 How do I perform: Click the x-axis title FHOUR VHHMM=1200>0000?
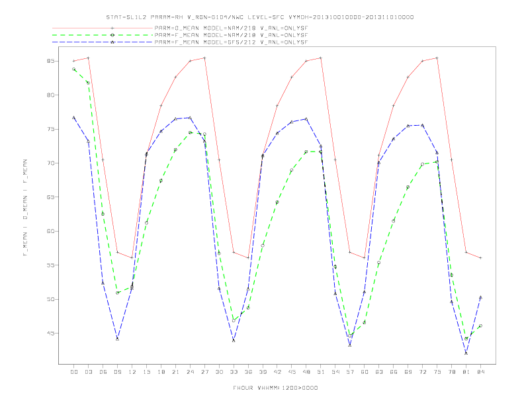coord(275,388)
